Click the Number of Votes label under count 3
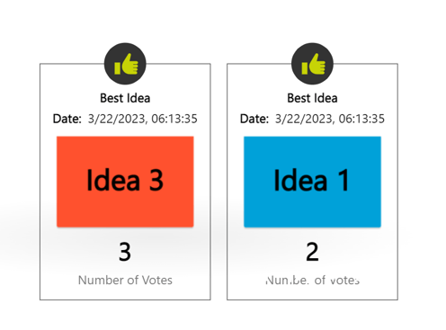 [125, 281]
